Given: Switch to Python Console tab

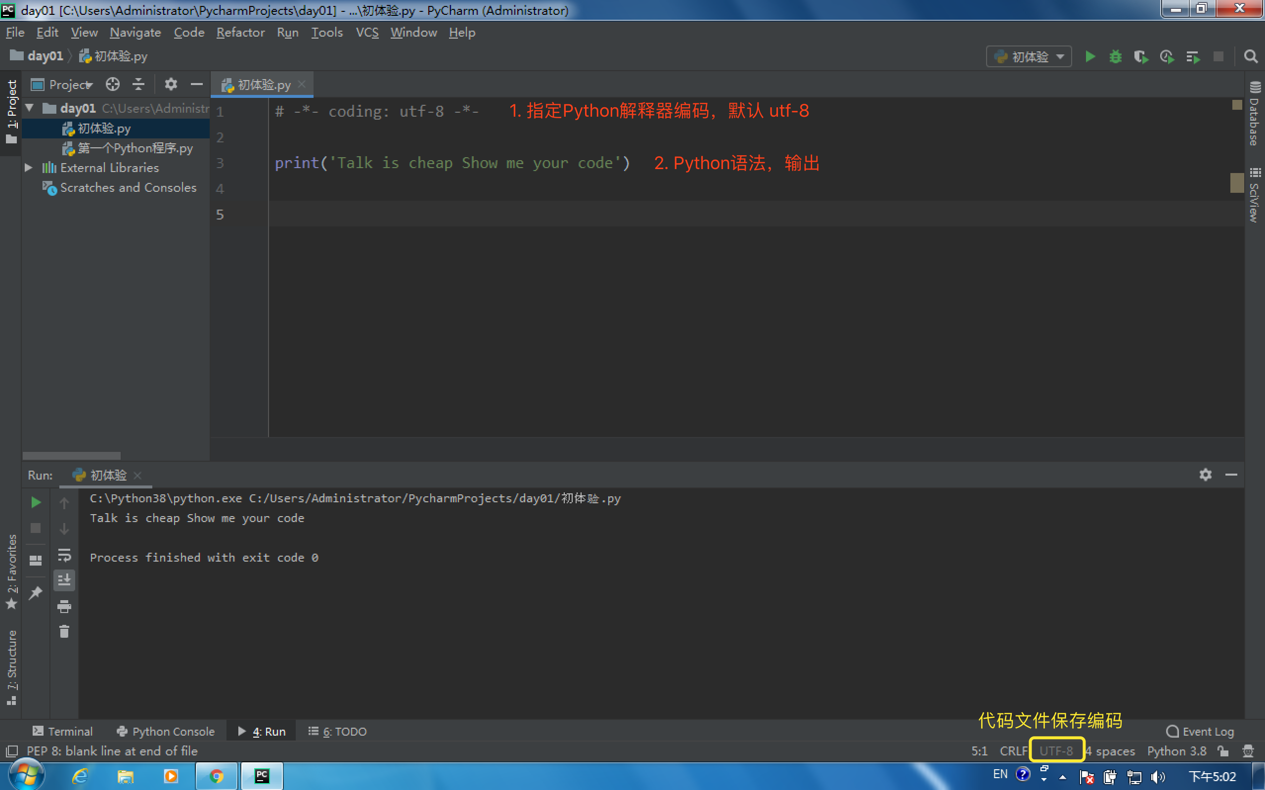Looking at the screenshot, I should 166,731.
